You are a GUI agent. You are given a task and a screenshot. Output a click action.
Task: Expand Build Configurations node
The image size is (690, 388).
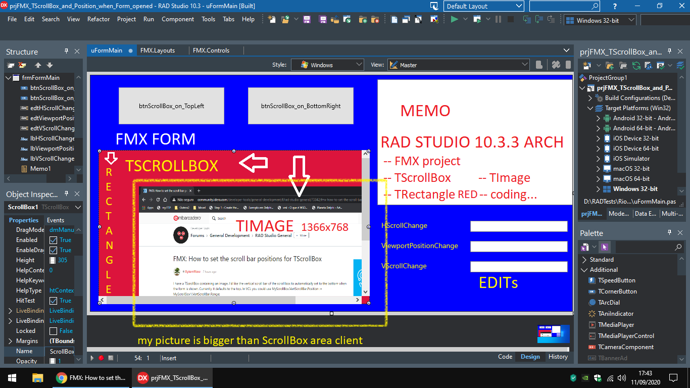click(x=590, y=98)
